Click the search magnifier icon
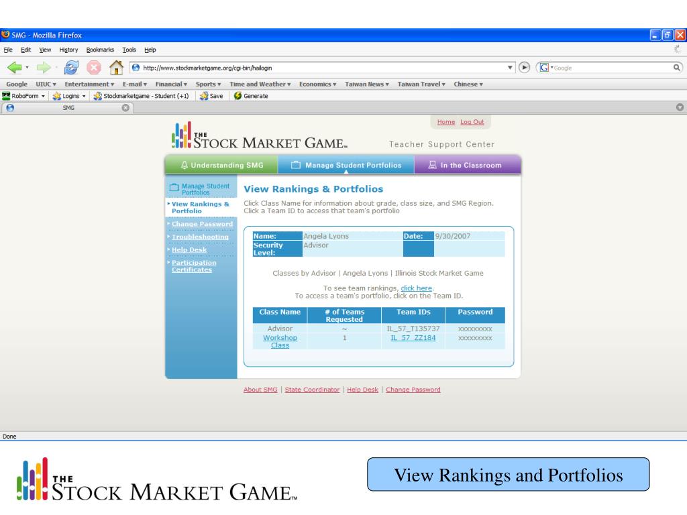 point(676,68)
